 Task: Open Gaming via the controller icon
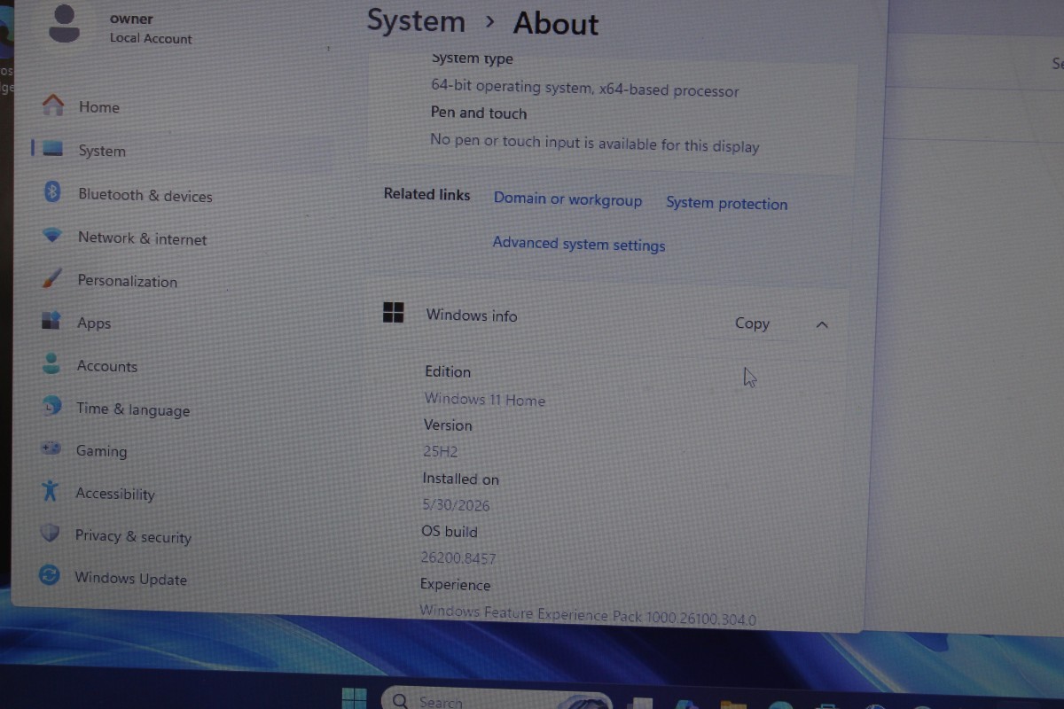tap(51, 448)
